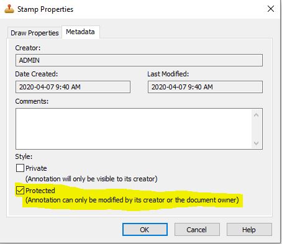Click the Cancel button

(197, 230)
